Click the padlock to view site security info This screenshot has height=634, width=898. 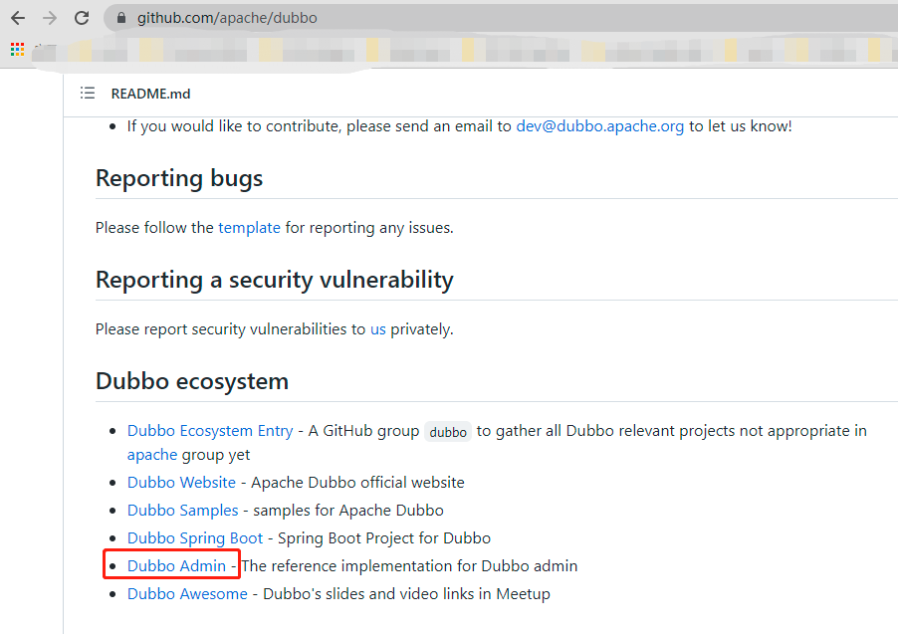(120, 17)
